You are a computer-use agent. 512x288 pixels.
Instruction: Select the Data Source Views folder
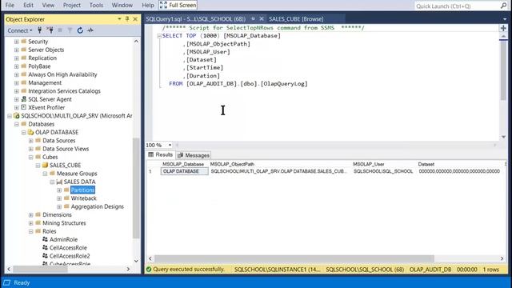[66, 149]
